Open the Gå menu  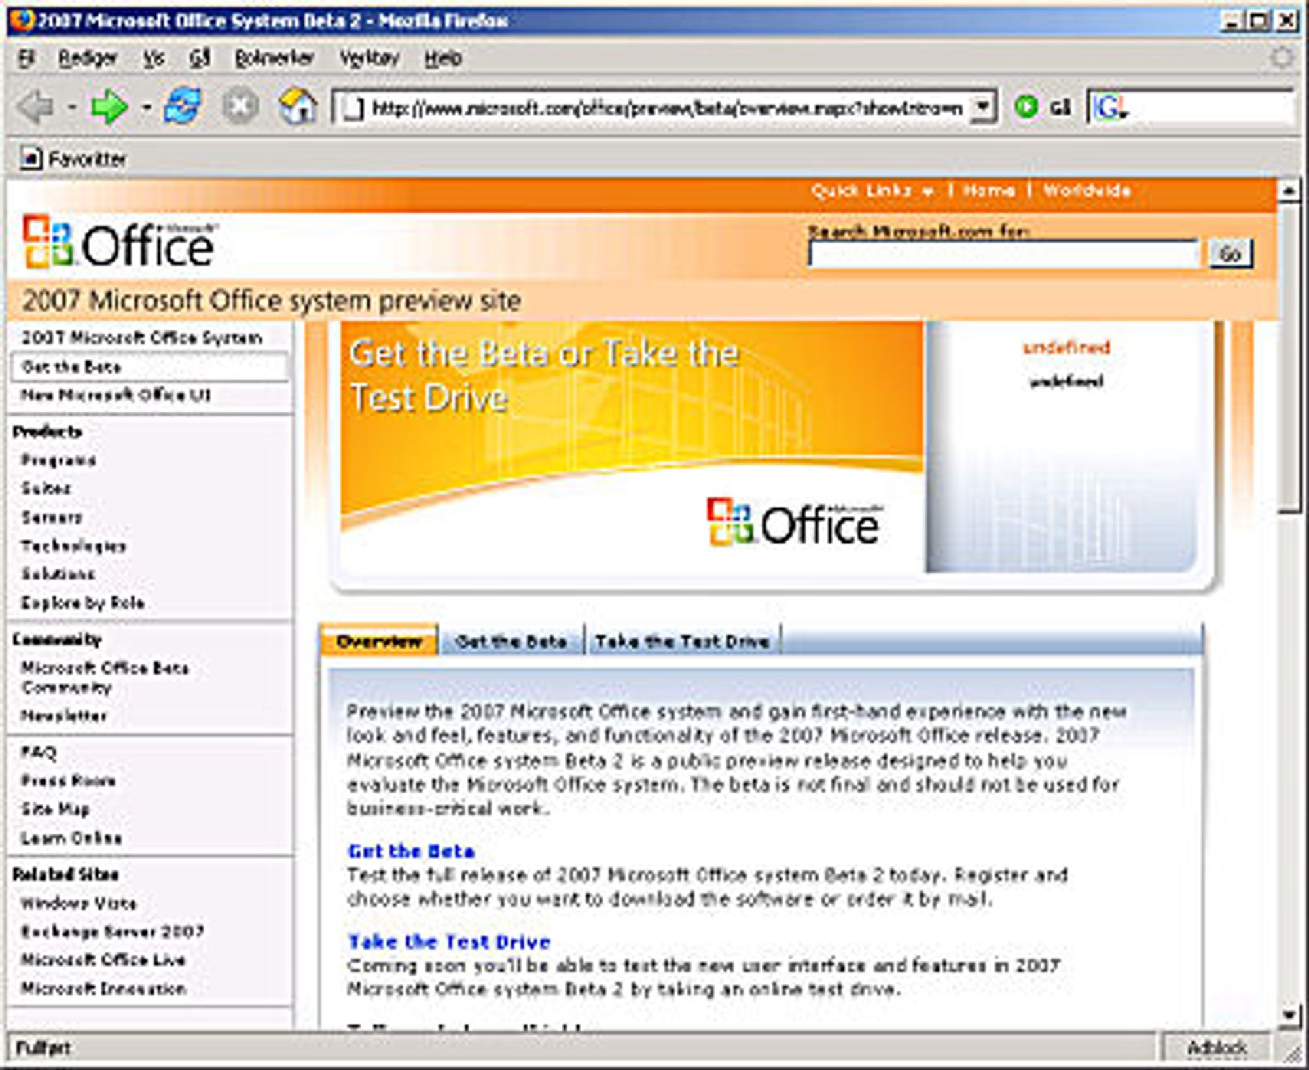[200, 58]
